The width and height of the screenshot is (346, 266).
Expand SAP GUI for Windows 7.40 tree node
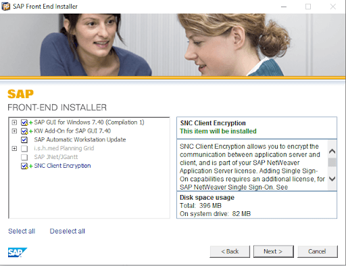[14, 123]
